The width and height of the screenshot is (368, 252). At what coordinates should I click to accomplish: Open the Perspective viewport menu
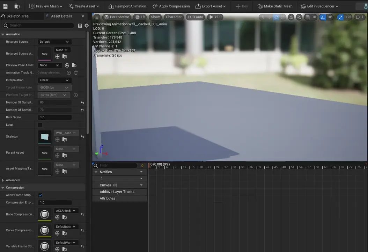click(118, 17)
